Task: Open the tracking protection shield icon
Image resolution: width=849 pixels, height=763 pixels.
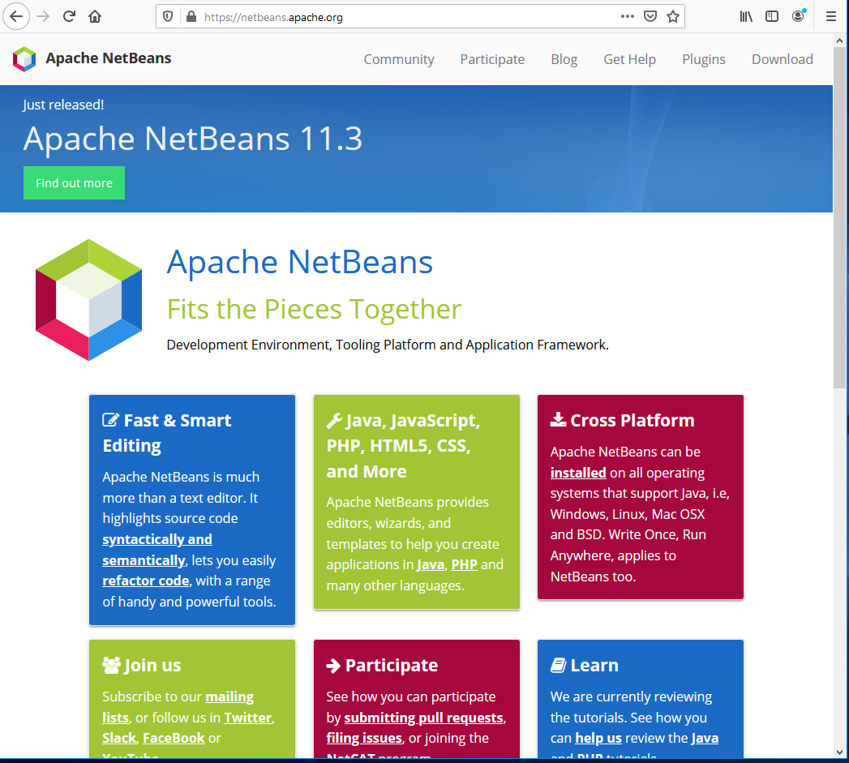Action: [x=168, y=17]
